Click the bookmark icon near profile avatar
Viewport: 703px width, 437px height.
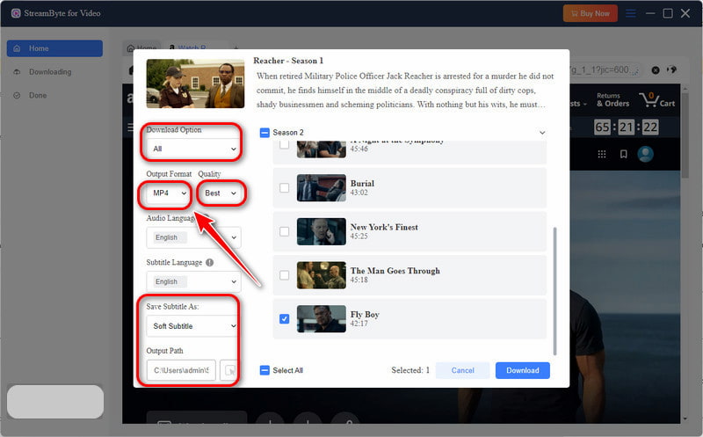(x=623, y=154)
